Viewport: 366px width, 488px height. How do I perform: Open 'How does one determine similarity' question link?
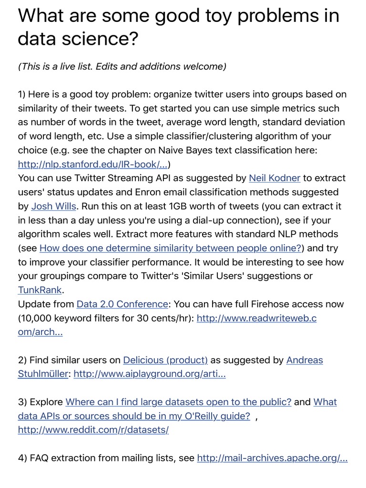point(171,248)
